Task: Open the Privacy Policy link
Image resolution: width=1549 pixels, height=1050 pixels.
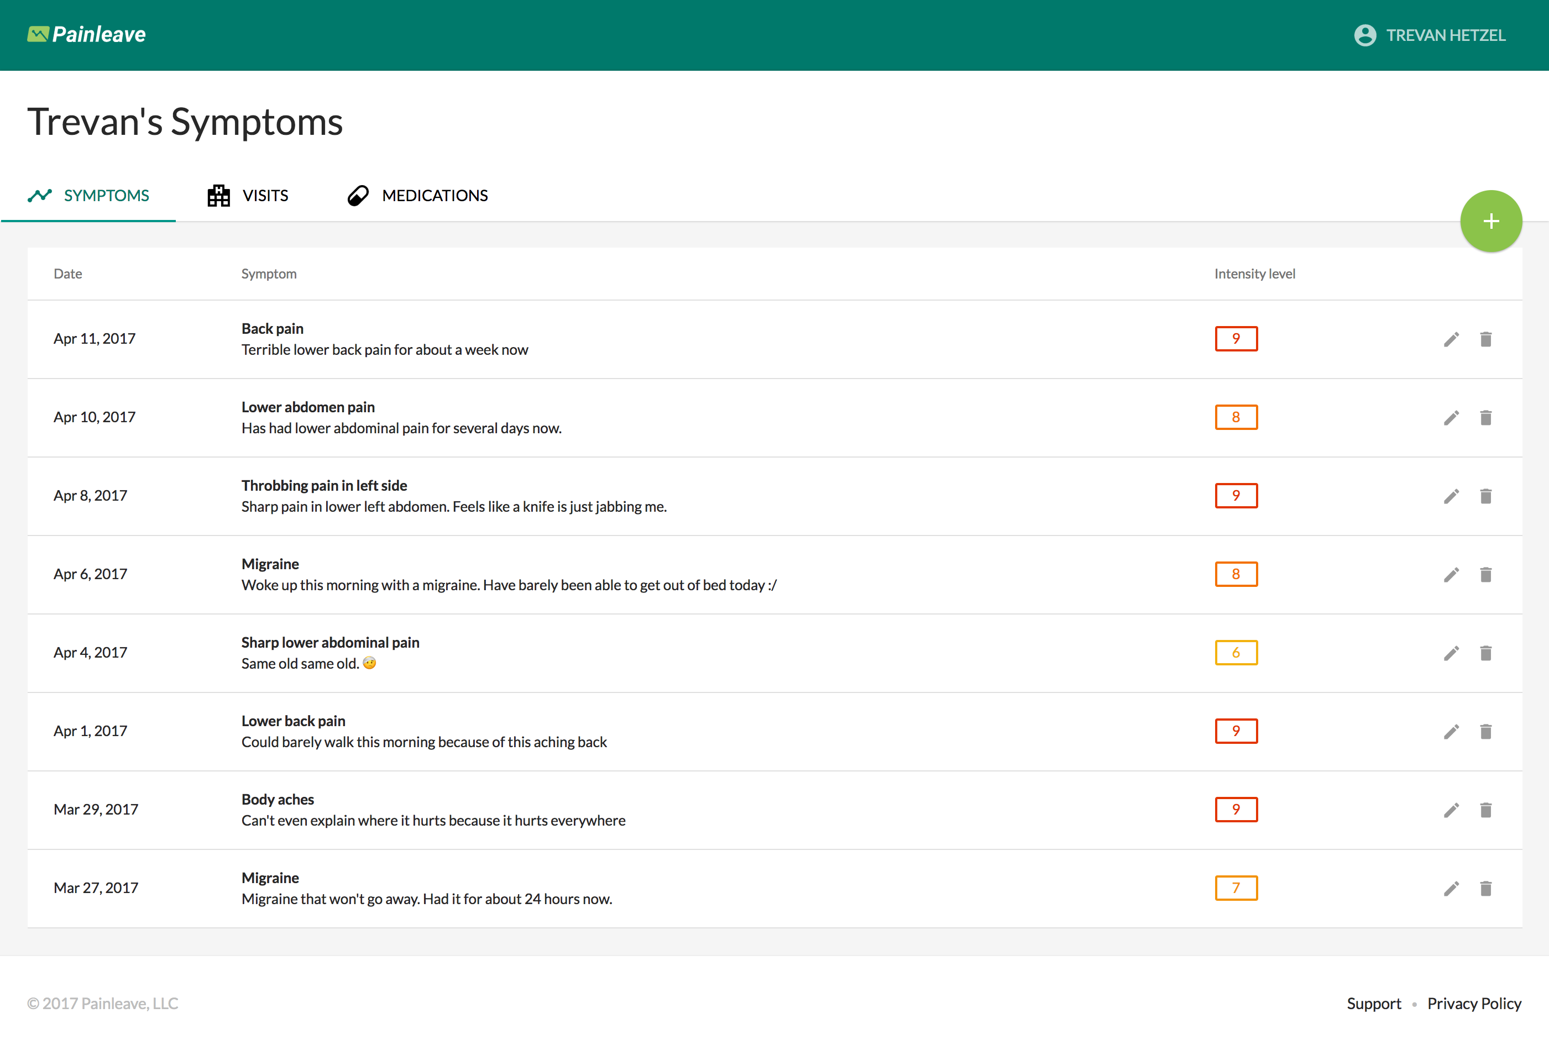Action: [x=1474, y=1004]
